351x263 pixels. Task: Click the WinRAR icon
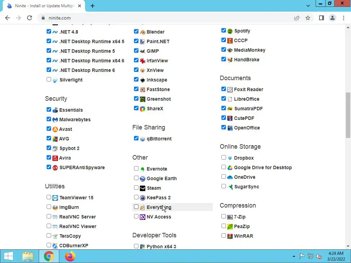[x=230, y=236]
